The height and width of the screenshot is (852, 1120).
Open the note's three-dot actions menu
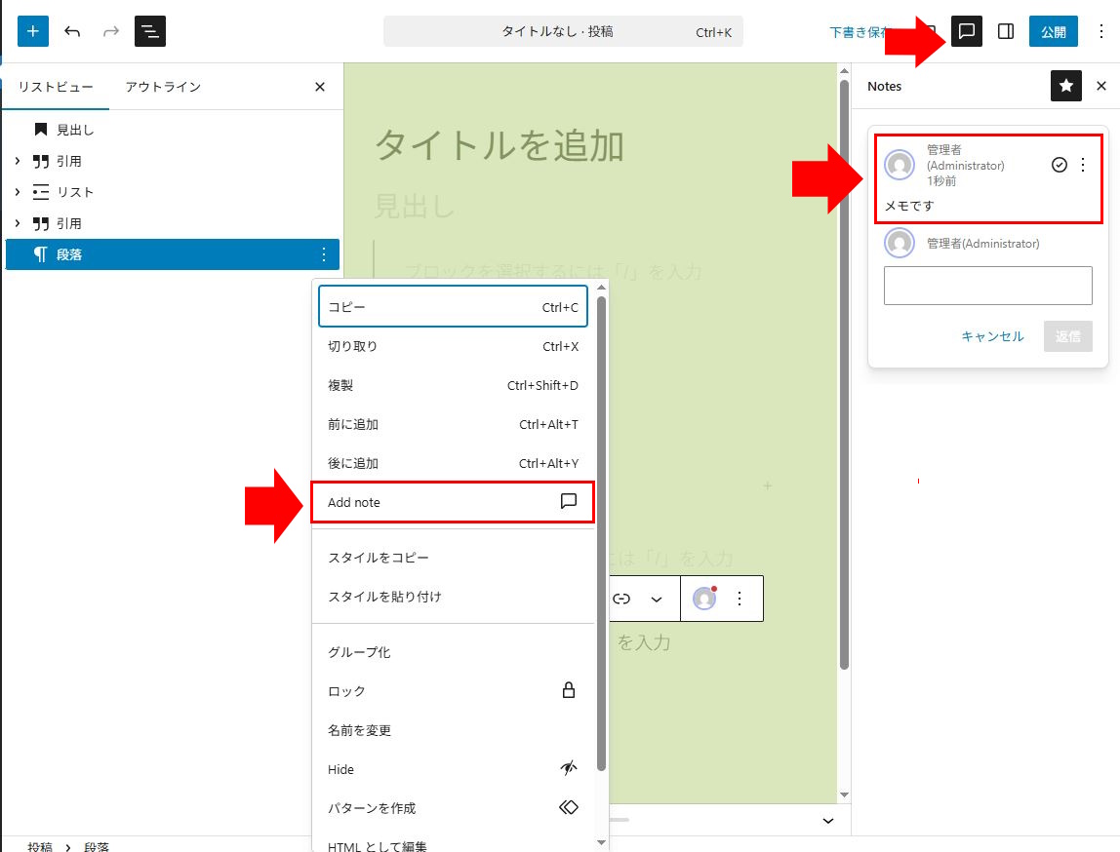1082,165
